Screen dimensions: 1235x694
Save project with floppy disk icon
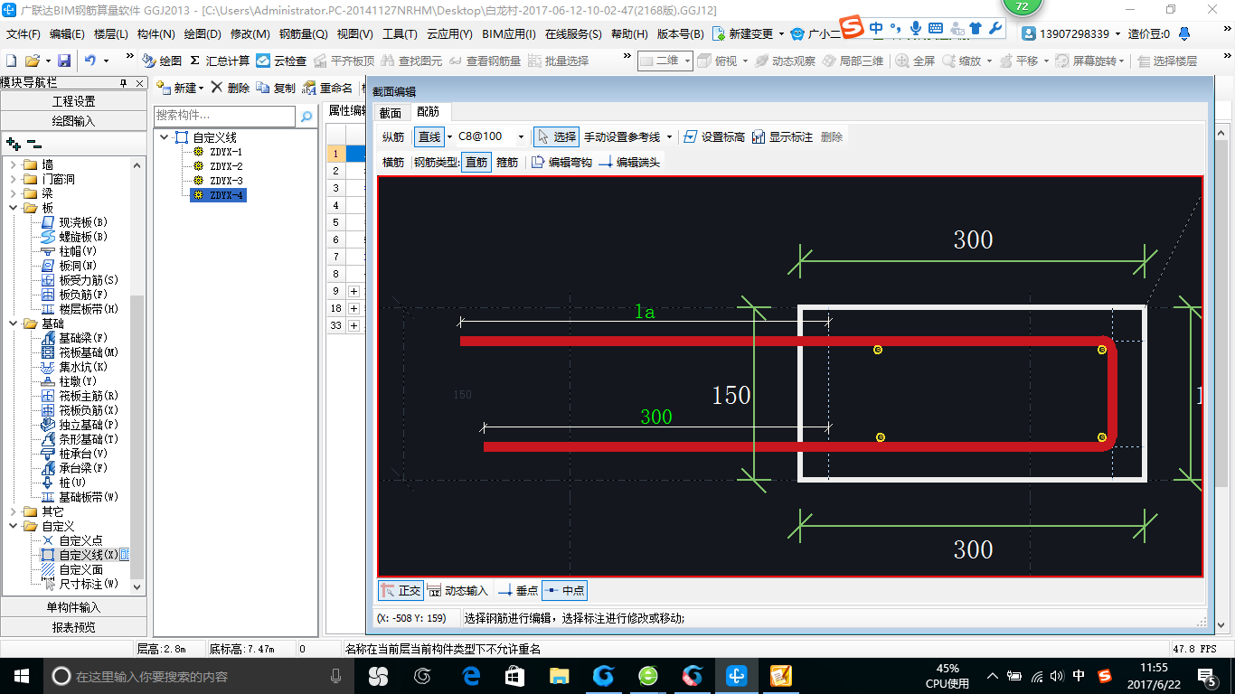64,61
